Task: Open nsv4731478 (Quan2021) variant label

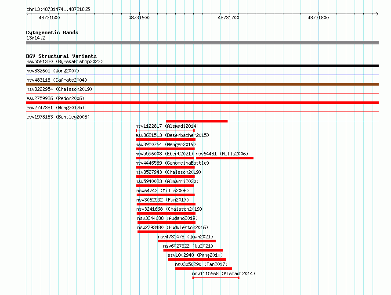Action: tap(185, 237)
